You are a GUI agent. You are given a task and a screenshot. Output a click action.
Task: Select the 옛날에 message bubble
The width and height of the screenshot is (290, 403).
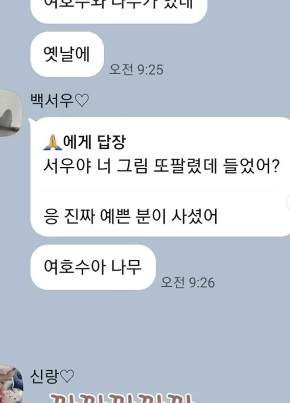pos(67,54)
